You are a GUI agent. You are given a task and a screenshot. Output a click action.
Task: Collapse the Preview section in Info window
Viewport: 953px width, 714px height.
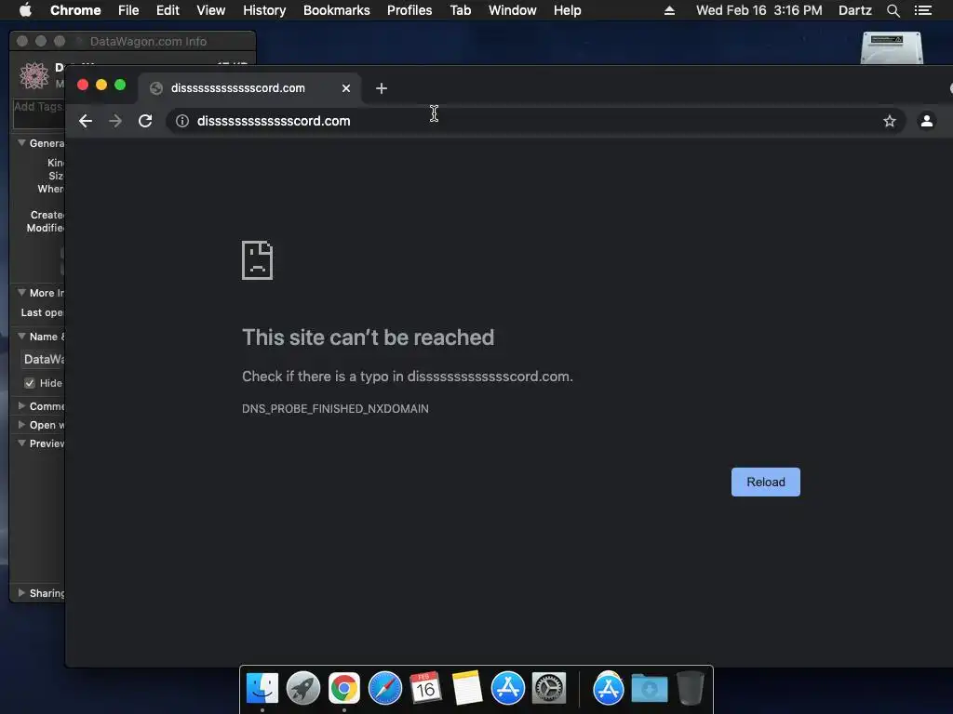[22, 443]
